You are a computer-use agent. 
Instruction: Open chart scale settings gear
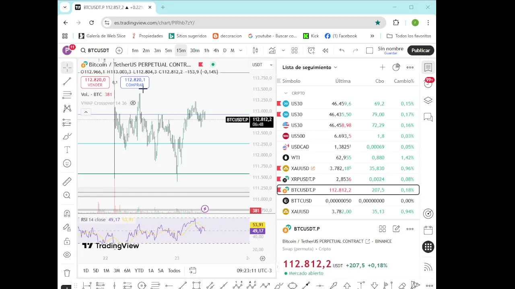(x=262, y=258)
